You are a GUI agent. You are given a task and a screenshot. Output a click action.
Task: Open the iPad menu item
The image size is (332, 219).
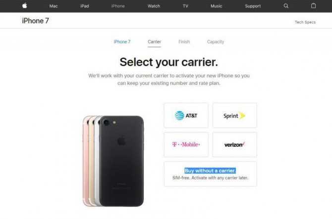click(84, 6)
